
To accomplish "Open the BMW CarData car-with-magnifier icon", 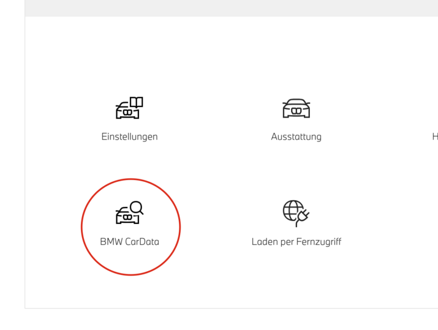I will (129, 213).
